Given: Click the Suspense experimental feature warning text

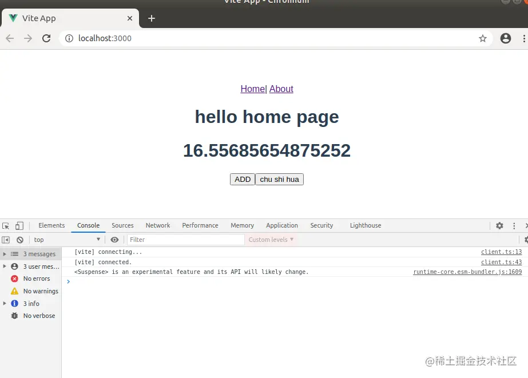Looking at the screenshot, I should pyautogui.click(x=191, y=272).
